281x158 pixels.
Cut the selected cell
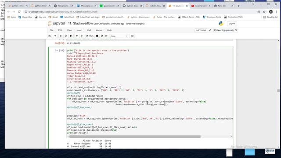coord(61,36)
